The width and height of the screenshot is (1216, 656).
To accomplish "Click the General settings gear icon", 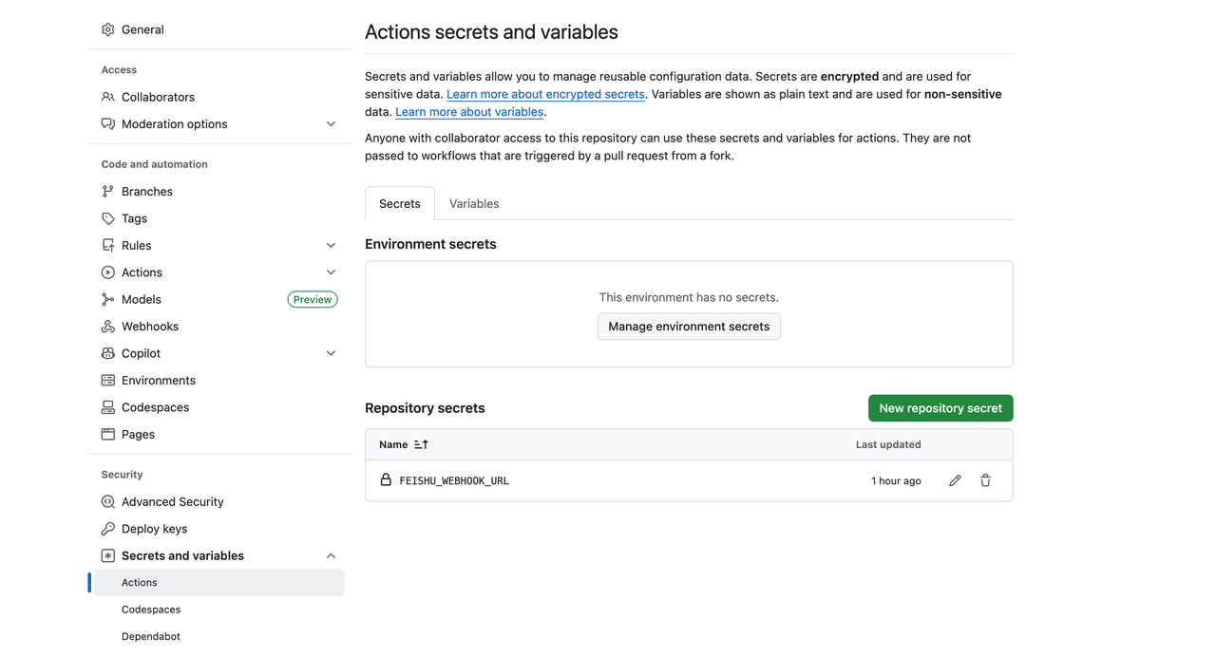I will [x=108, y=29].
